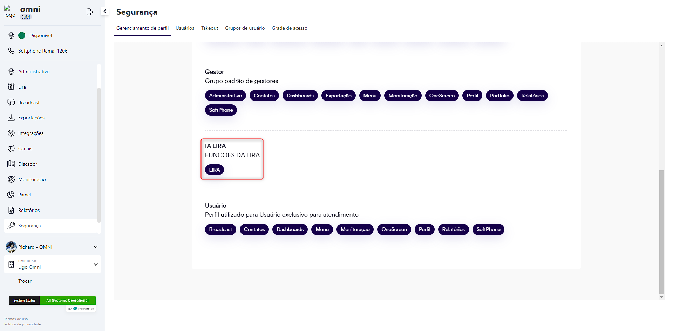Open Broadcast chat icon in sidebar
The image size is (673, 331).
11,102
